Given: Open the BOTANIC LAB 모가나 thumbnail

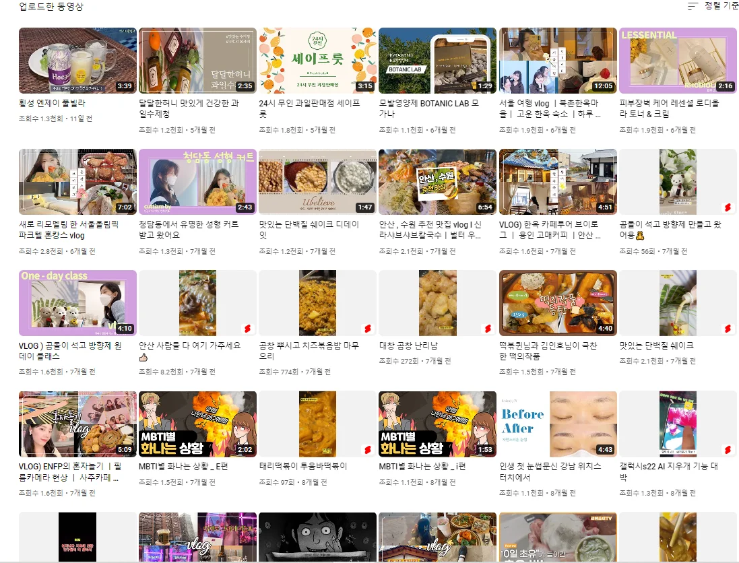Looking at the screenshot, I should [437, 61].
